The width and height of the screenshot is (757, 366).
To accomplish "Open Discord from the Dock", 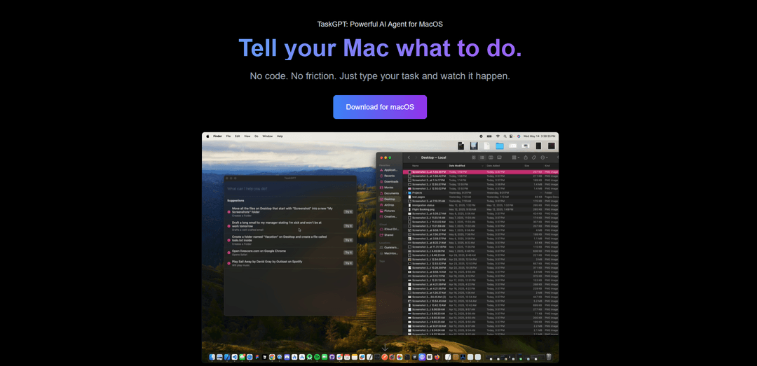I will pyautogui.click(x=287, y=358).
